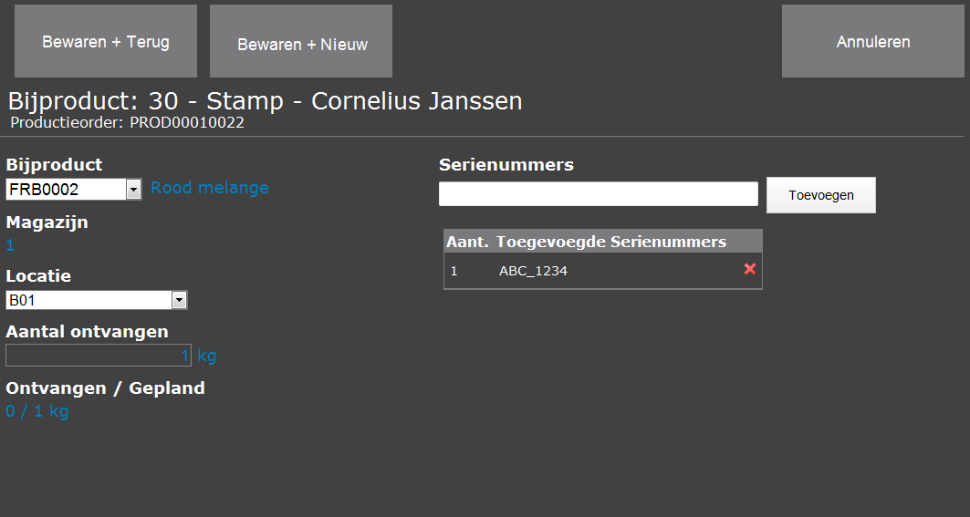Add serial number with Toevoegen button

(x=821, y=195)
